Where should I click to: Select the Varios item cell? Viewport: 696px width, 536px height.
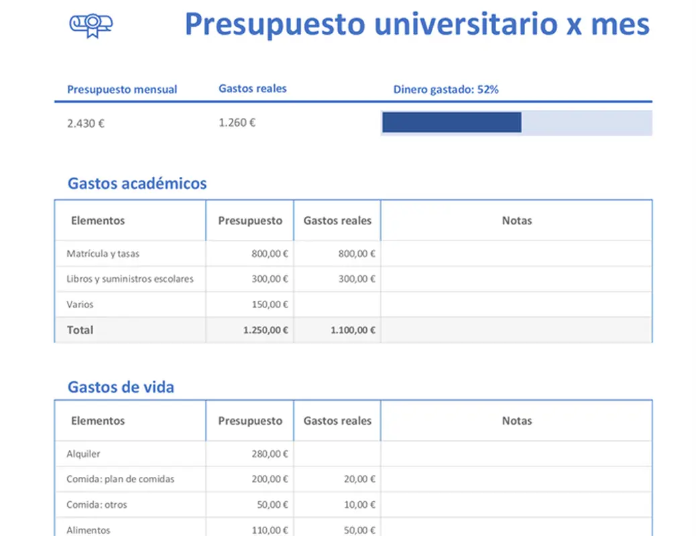click(x=78, y=304)
